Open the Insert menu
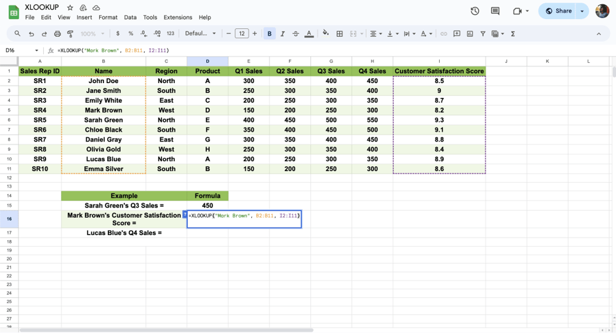 click(84, 18)
